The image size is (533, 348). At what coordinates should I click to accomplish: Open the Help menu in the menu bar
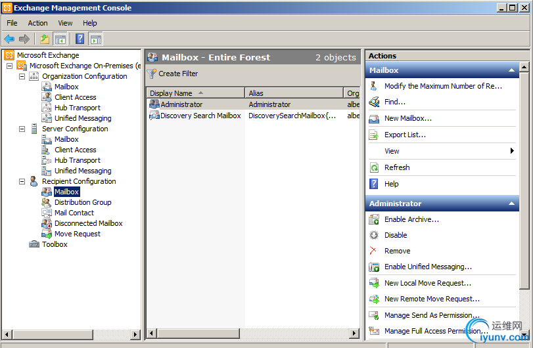[90, 23]
